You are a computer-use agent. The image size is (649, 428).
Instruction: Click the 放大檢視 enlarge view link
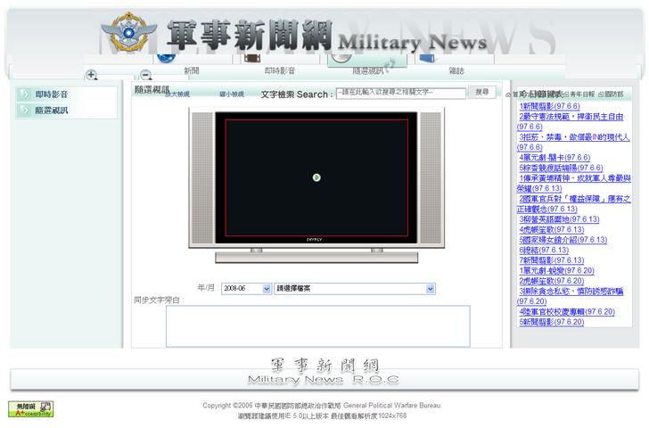tap(177, 94)
